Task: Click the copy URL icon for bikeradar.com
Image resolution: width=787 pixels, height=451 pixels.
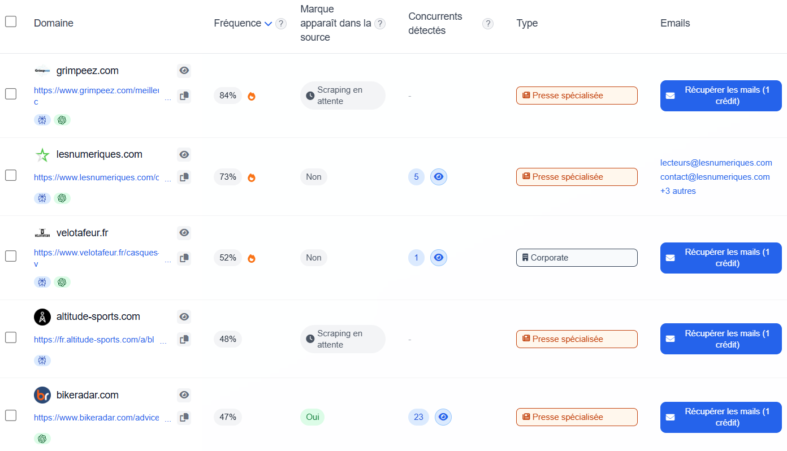Action: point(184,418)
